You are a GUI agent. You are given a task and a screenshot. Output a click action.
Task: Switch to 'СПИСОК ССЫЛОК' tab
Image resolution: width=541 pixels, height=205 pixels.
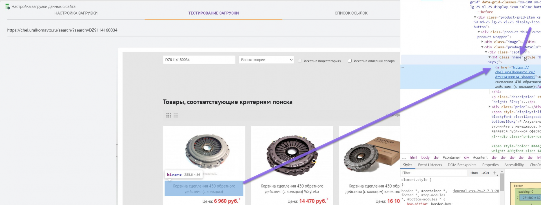coord(351,13)
